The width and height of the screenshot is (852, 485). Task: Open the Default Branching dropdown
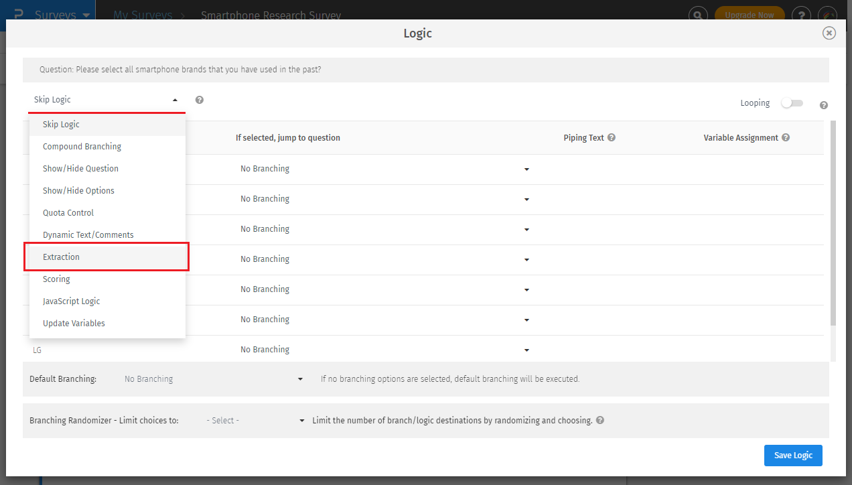[299, 378]
